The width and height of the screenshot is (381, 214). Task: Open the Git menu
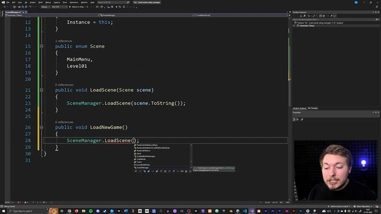[x=26, y=2]
